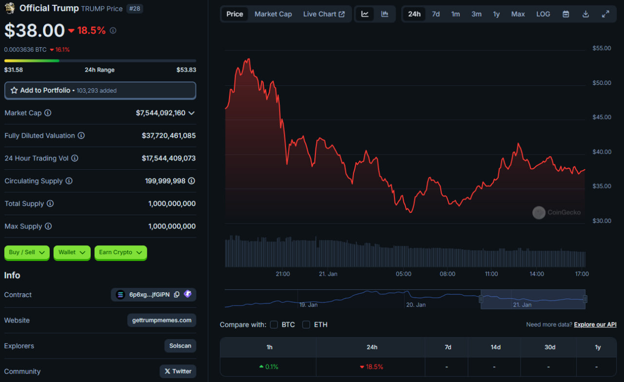Select the line chart view icon
Screen dimensions: 624x382
(x=365, y=14)
